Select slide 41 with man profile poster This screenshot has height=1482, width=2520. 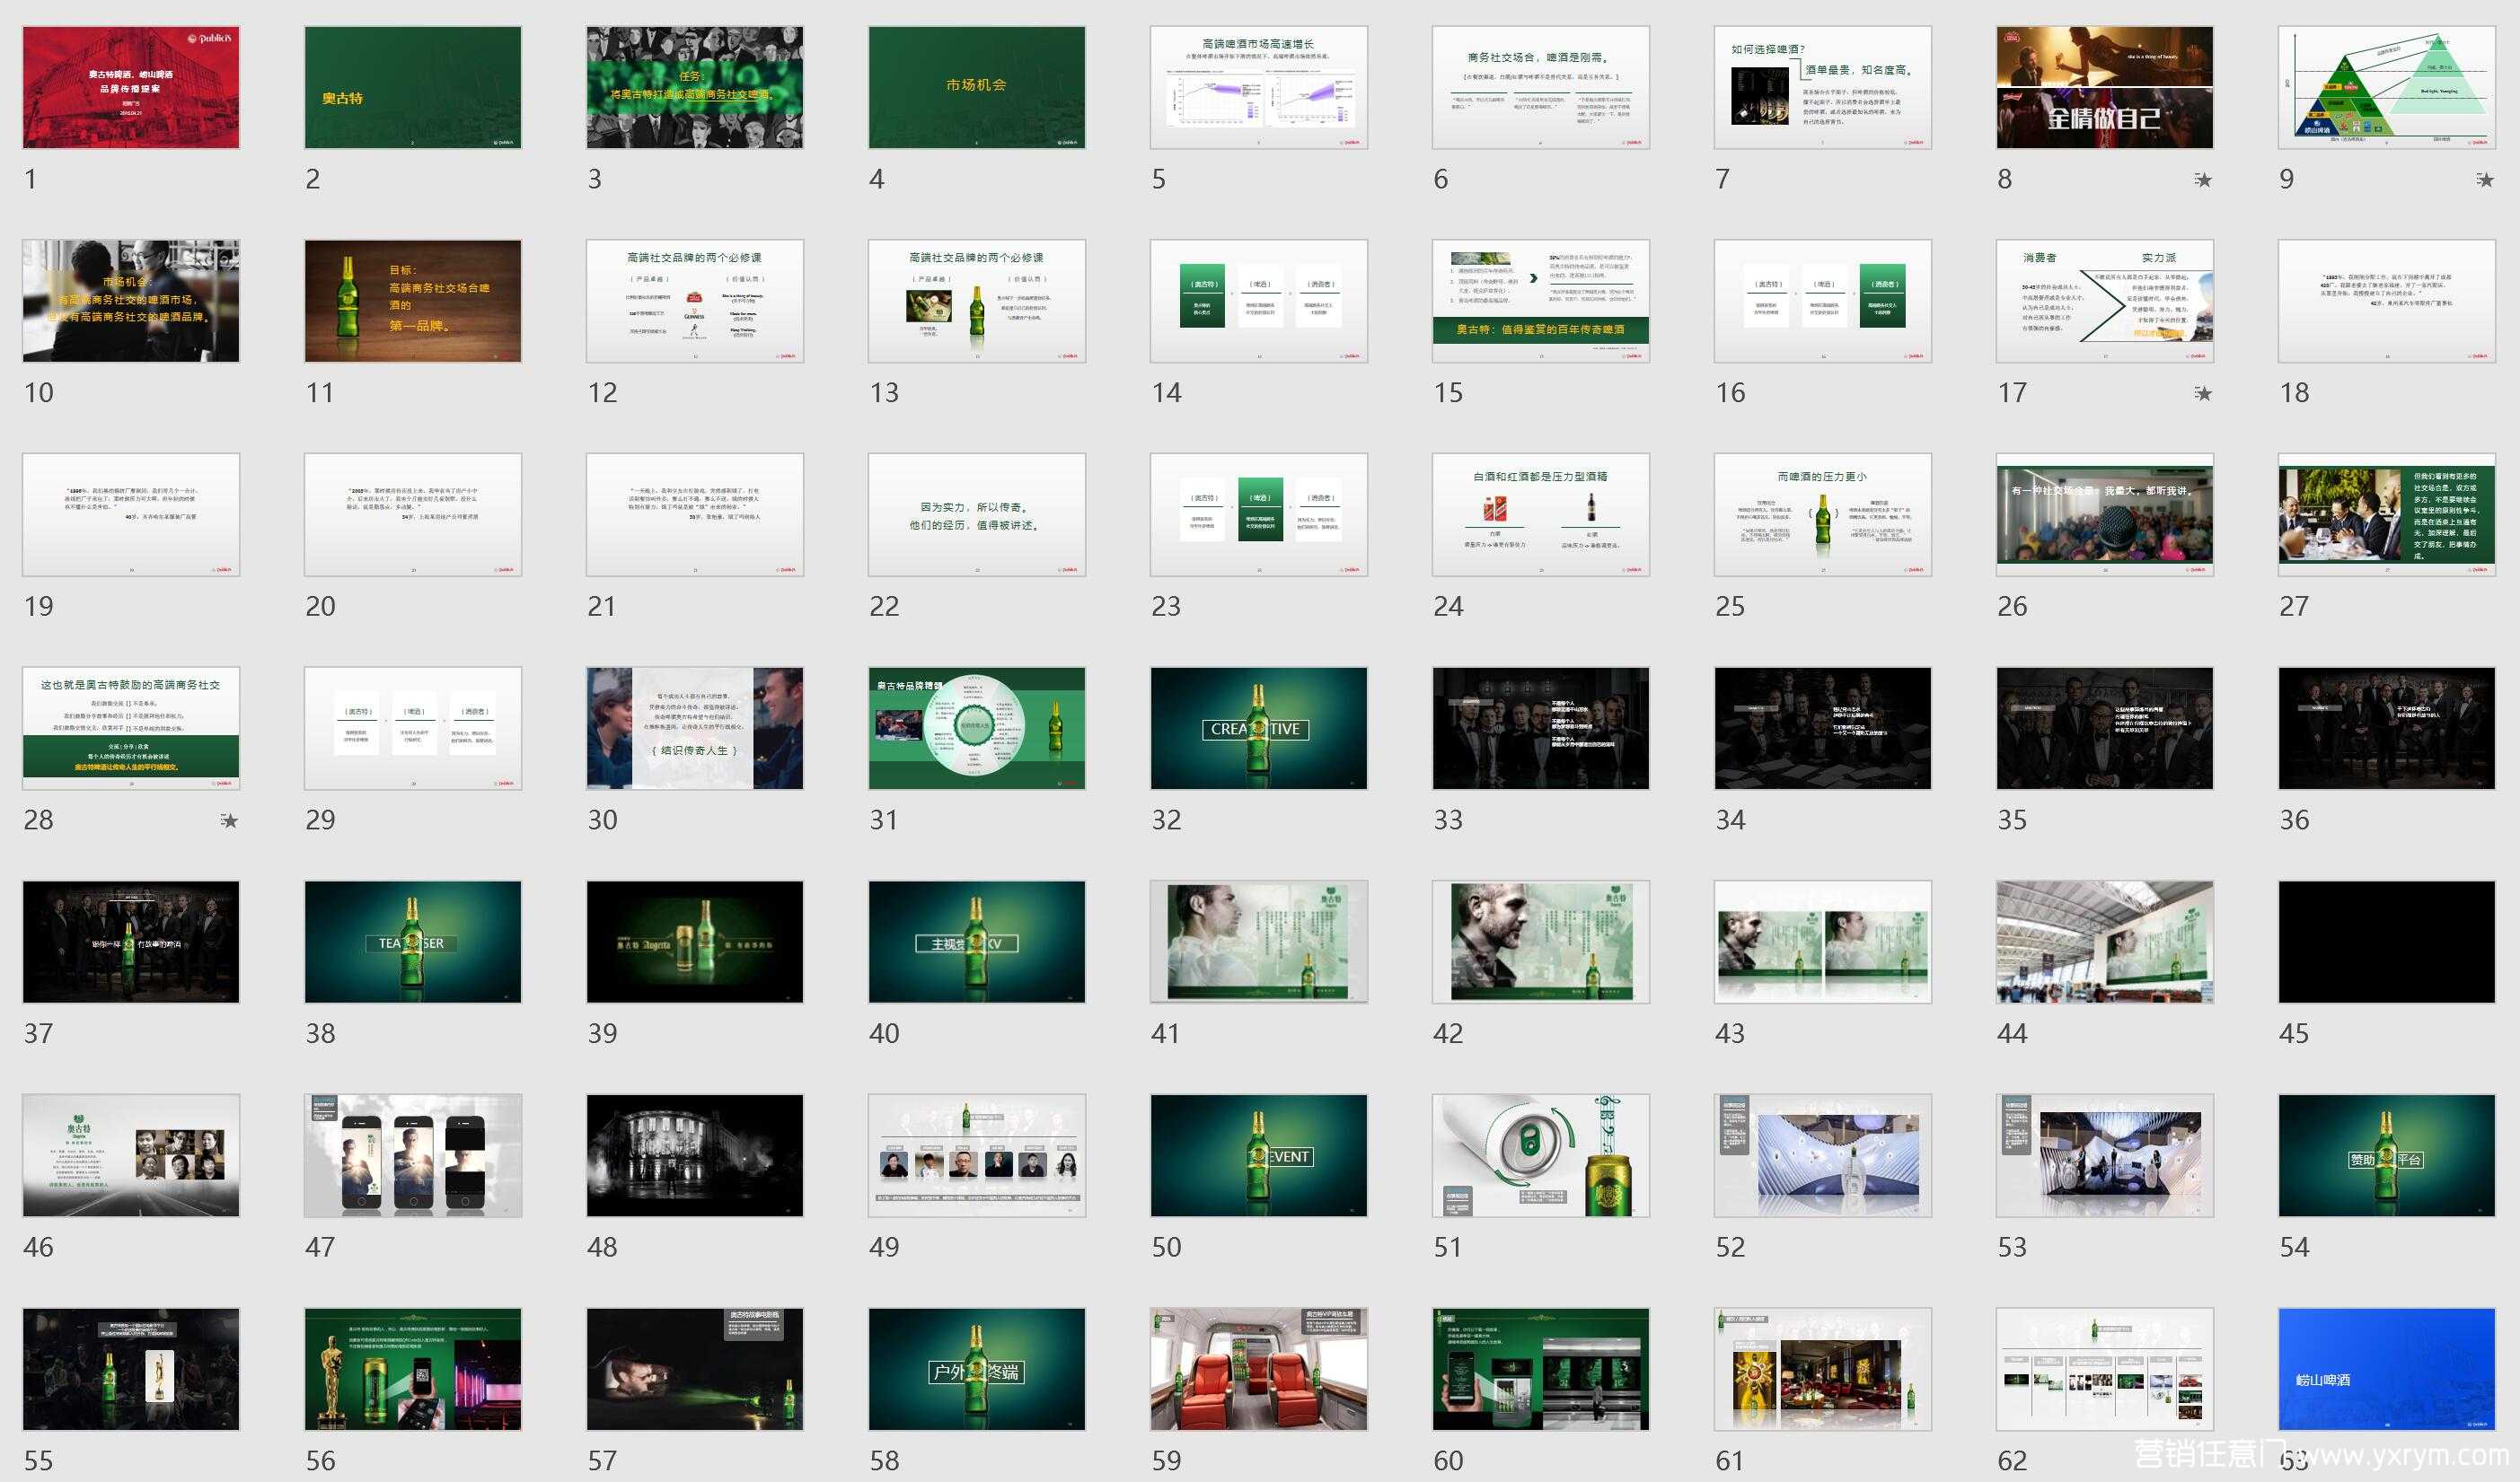[x=1259, y=943]
